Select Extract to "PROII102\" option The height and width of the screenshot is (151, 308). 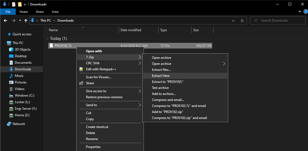click(170, 82)
